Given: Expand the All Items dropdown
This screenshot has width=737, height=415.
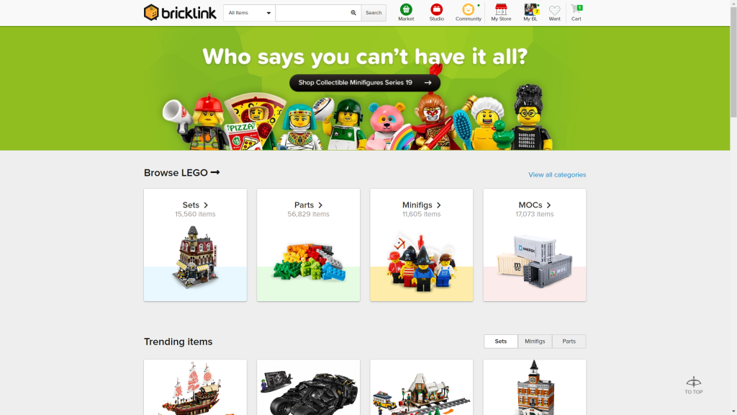Looking at the screenshot, I should (x=249, y=13).
